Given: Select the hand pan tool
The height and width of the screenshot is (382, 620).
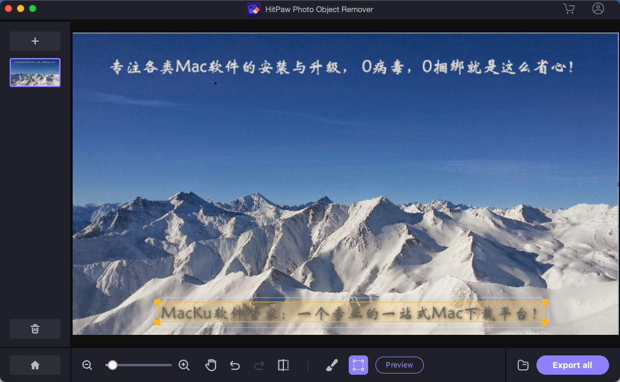Looking at the screenshot, I should 211,365.
